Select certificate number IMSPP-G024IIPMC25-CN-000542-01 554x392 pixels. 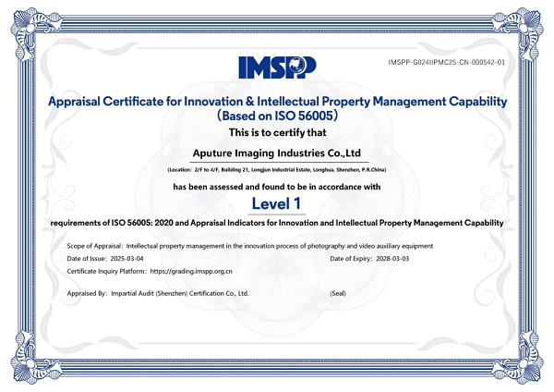pos(447,62)
